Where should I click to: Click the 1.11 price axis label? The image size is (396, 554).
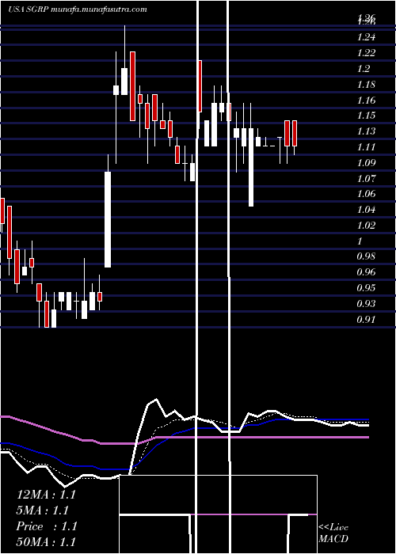(x=366, y=147)
